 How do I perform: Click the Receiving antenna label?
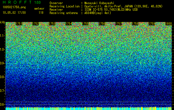click(64, 13)
